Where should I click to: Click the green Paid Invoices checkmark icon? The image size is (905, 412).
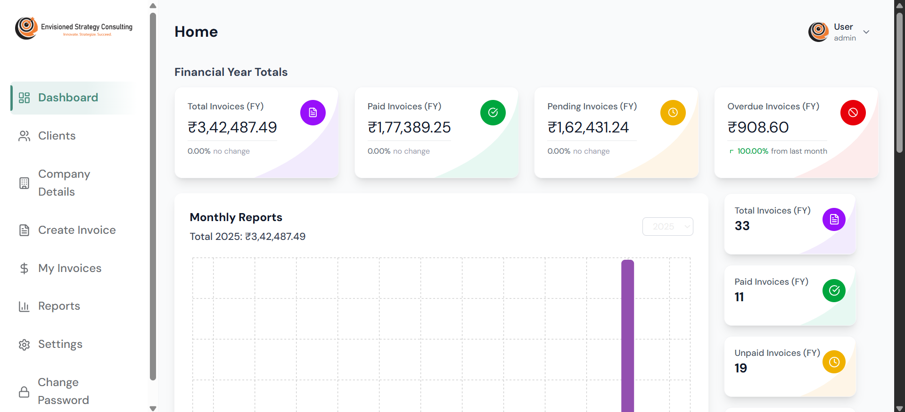tap(493, 113)
